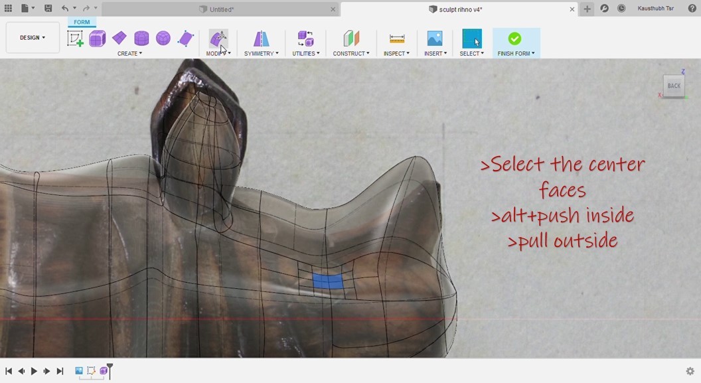Open the job status clock icon
This screenshot has width=701, height=383.
(621, 9)
